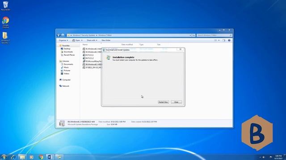The height and width of the screenshot is (160, 286).
Task: Click the search magnifier icon
Action: 231,35
